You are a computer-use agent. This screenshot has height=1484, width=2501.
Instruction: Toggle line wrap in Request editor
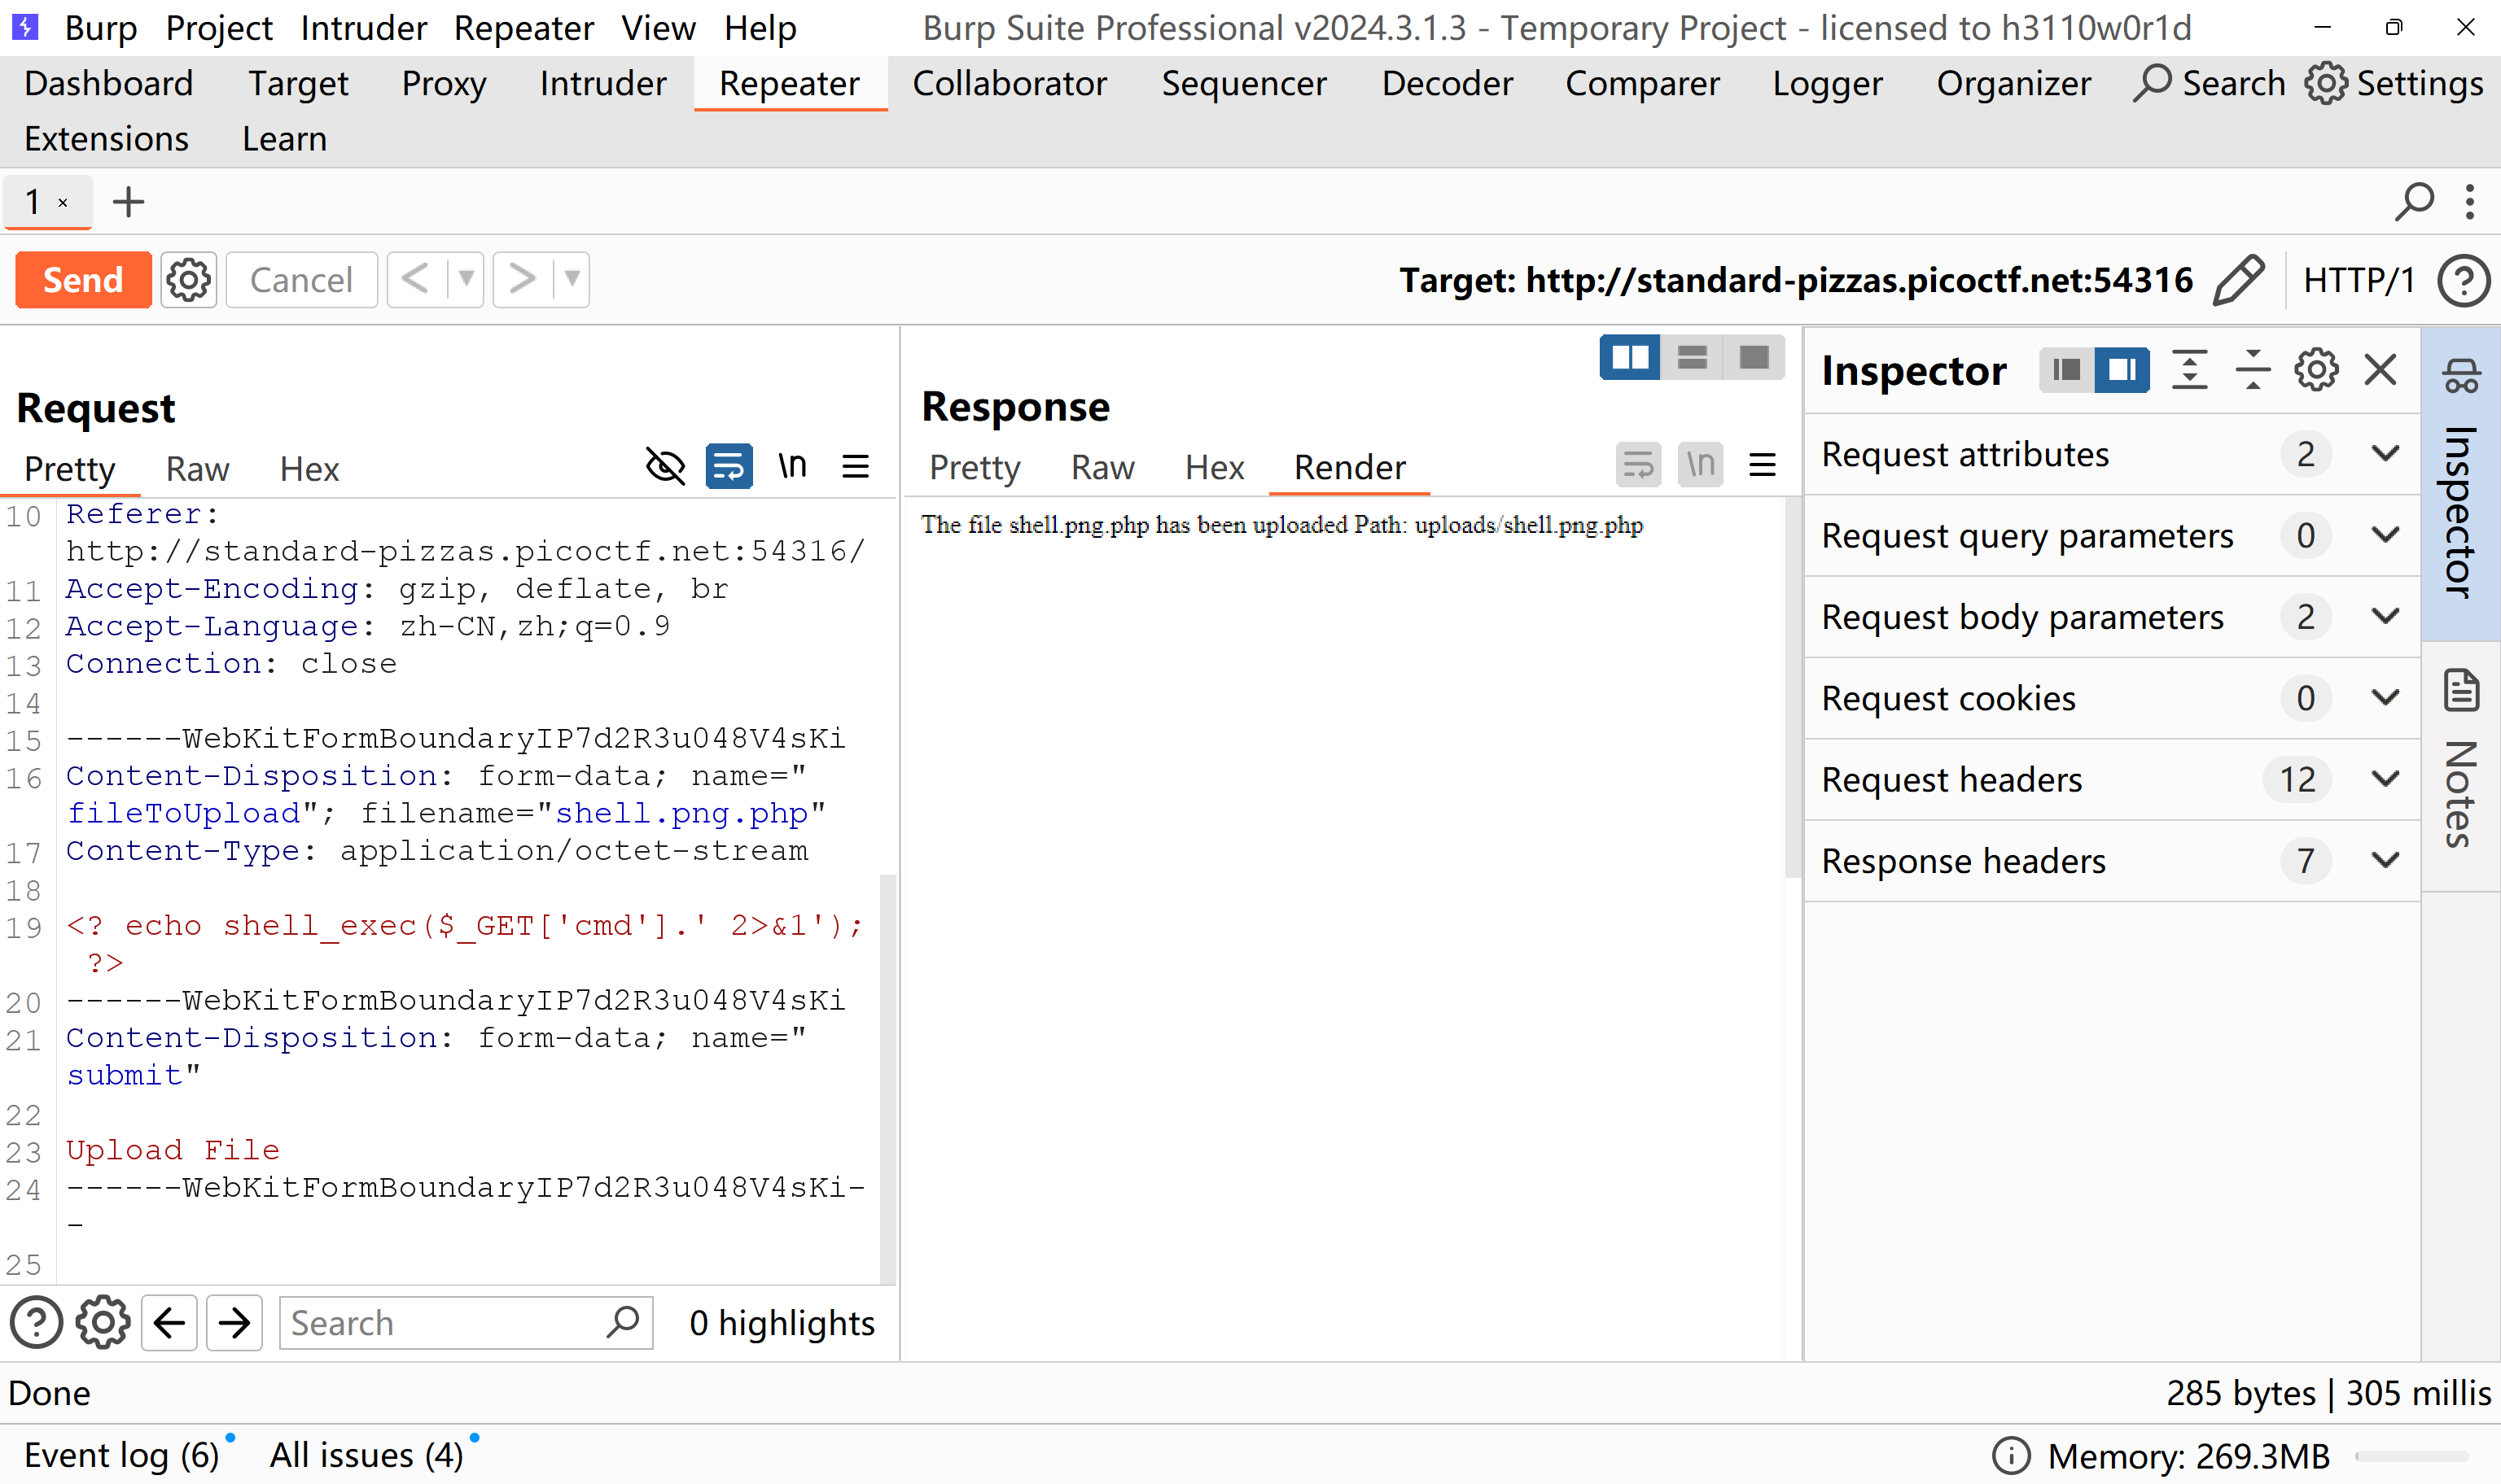click(x=729, y=467)
